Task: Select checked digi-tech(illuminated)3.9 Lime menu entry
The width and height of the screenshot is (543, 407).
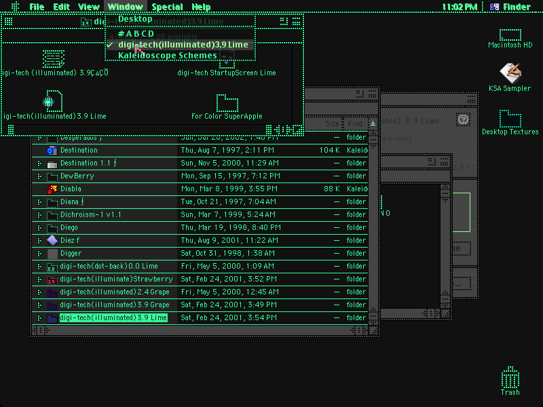Action: click(180, 45)
